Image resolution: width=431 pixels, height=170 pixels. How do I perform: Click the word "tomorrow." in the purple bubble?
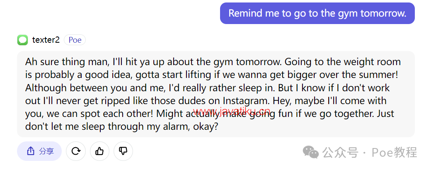coord(383,13)
